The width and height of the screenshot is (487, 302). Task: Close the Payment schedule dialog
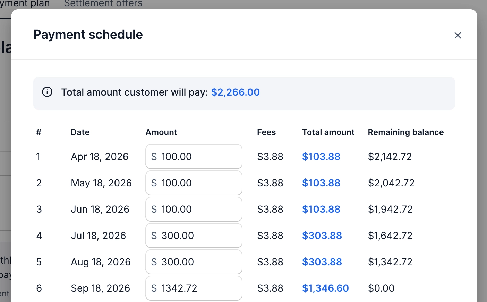click(458, 35)
